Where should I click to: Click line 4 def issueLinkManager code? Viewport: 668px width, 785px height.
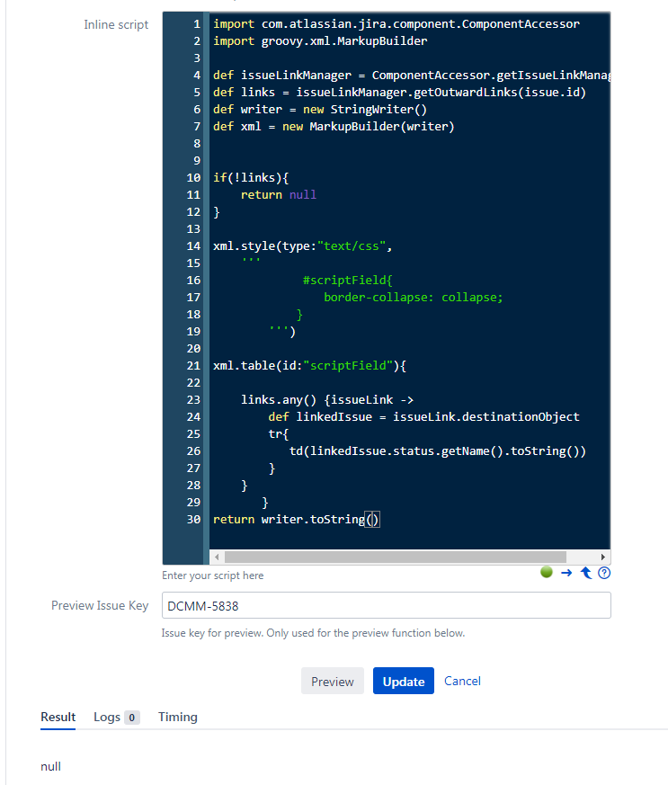[x=411, y=76]
